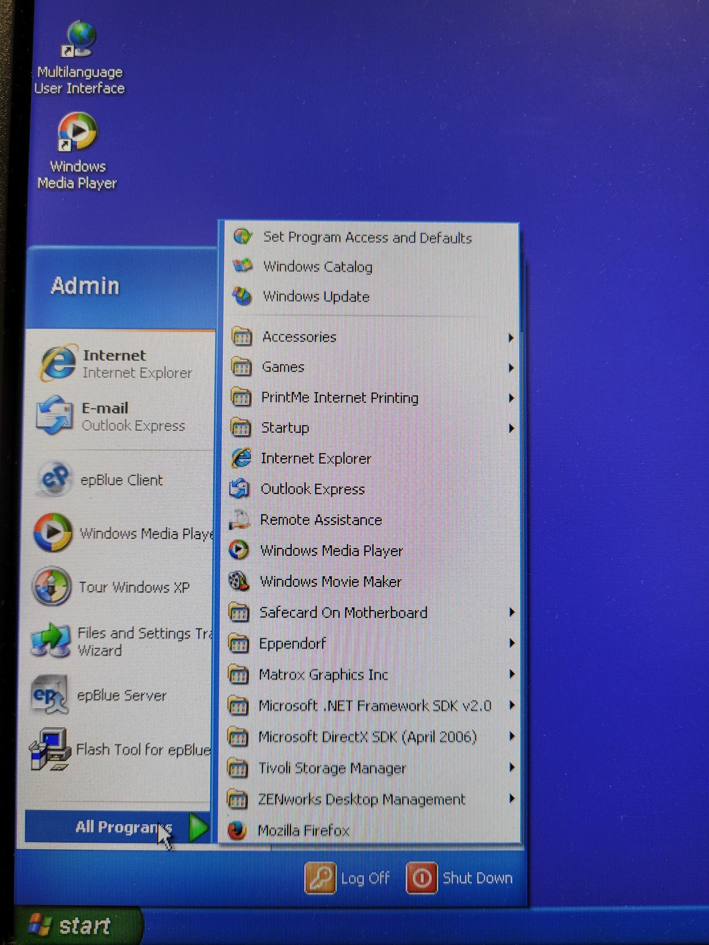
Task: Click the Internet Explorer icon in pinned list
Action: pyautogui.click(x=58, y=363)
